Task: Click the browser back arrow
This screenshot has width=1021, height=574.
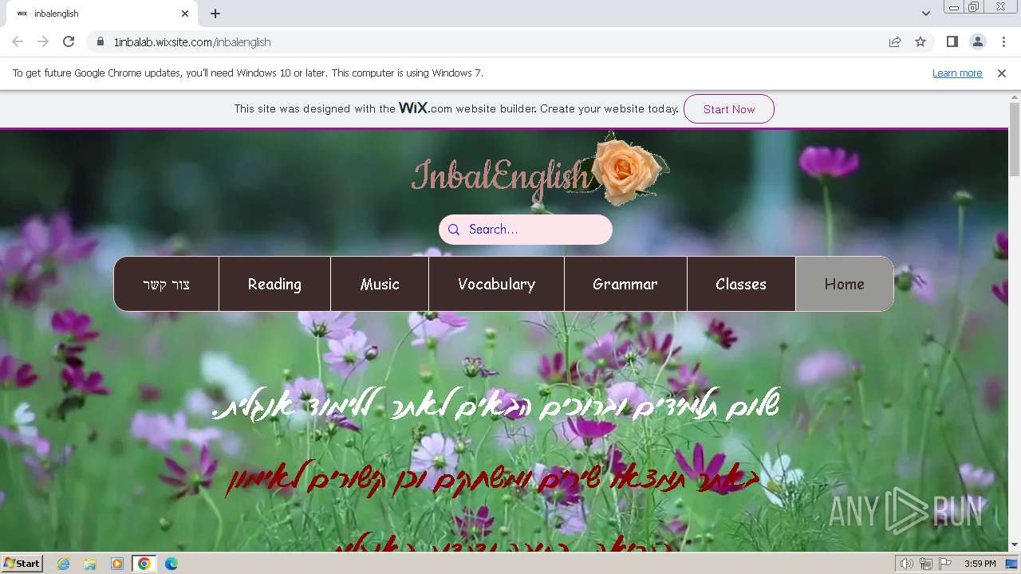Action: pyautogui.click(x=18, y=41)
